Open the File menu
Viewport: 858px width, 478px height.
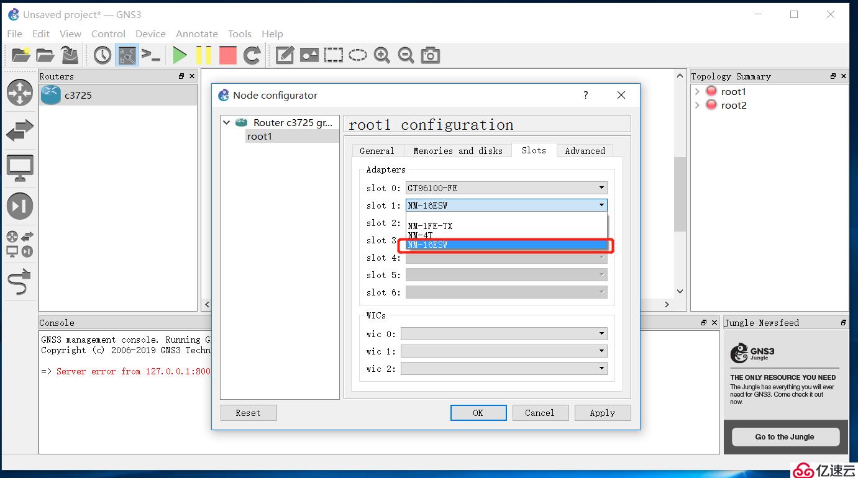point(14,34)
